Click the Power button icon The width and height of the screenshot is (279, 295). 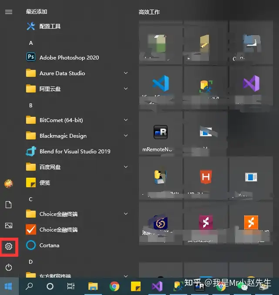(x=9, y=267)
